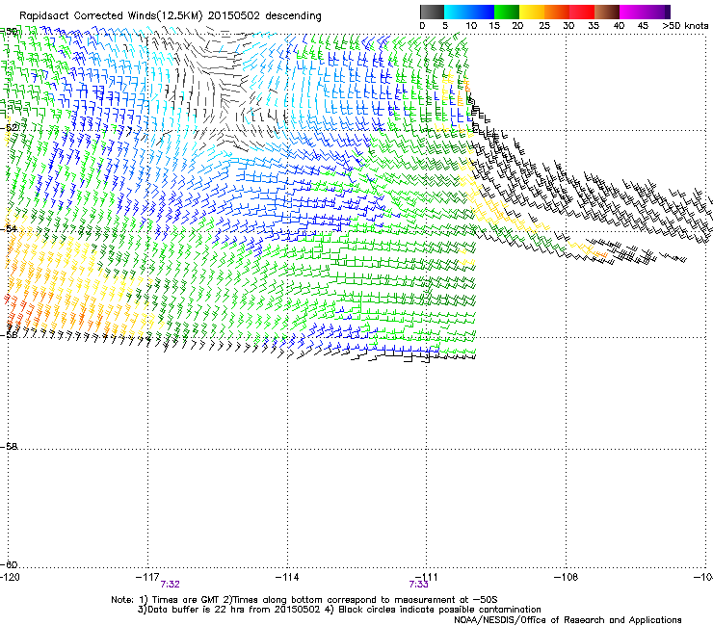Select the magenta 40-45 knots color band

pyautogui.click(x=632, y=12)
